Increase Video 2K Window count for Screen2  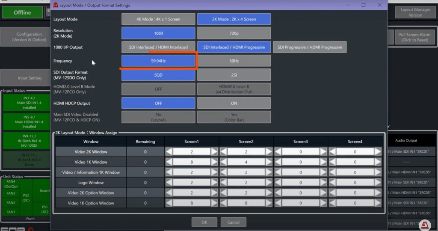point(269,152)
